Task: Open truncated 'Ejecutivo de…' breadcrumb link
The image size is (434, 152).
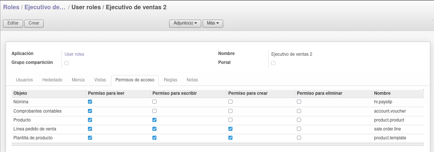Action: tap(45, 7)
